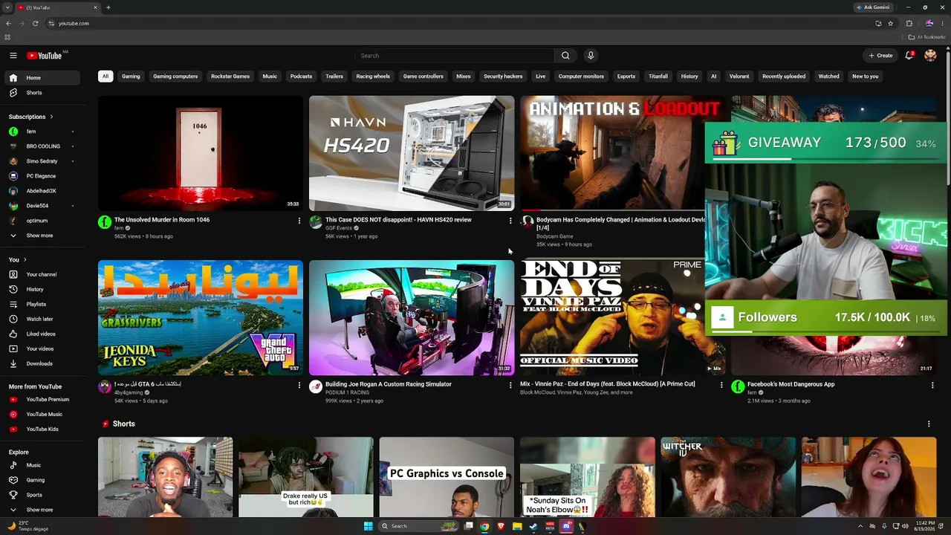Image resolution: width=951 pixels, height=535 pixels.
Task: Open File Explorer from the taskbar
Action: click(517, 526)
